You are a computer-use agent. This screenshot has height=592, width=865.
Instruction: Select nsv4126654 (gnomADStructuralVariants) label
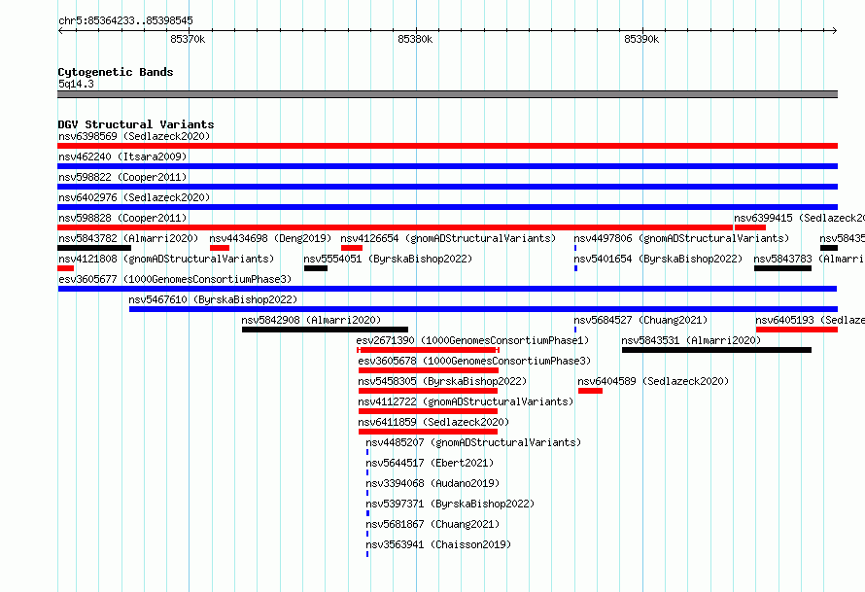point(448,238)
